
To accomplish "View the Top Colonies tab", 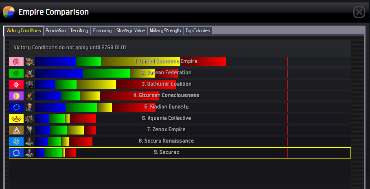I will [197, 30].
